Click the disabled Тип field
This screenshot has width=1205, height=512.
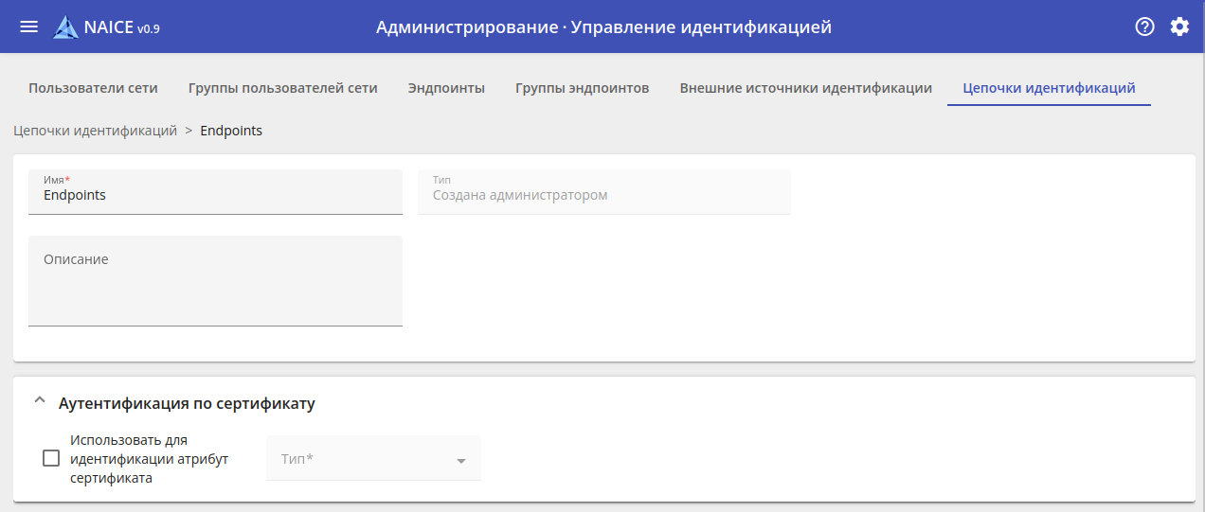tap(603, 192)
